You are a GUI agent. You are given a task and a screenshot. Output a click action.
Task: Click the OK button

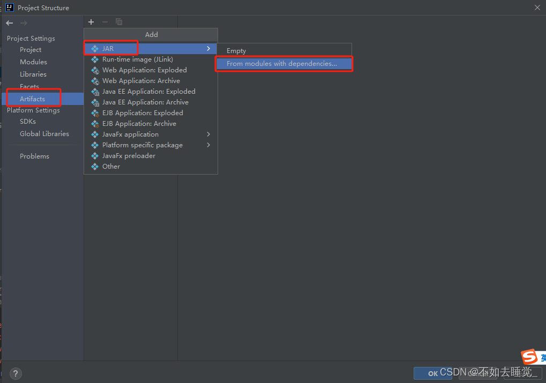(433, 373)
